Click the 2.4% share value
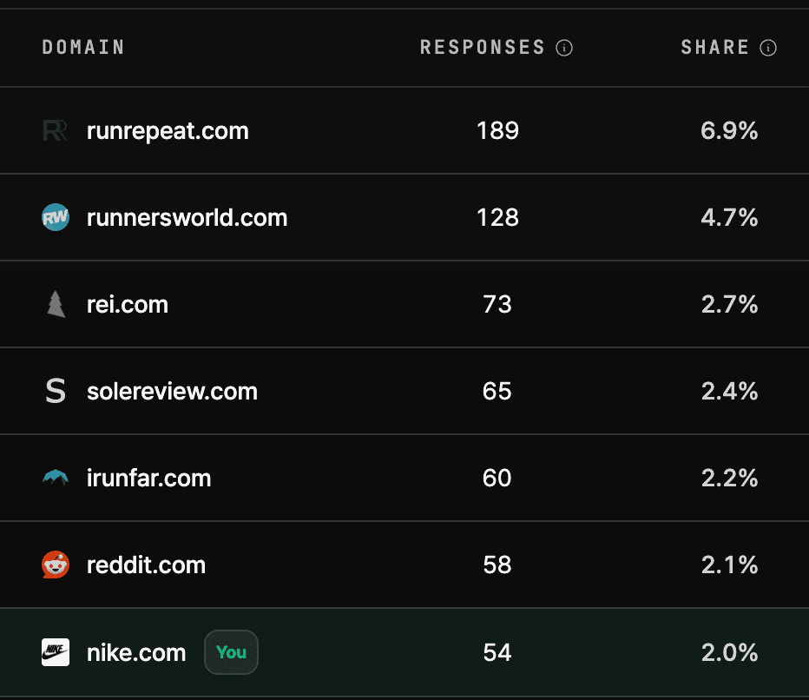Image resolution: width=809 pixels, height=700 pixels. [x=729, y=391]
